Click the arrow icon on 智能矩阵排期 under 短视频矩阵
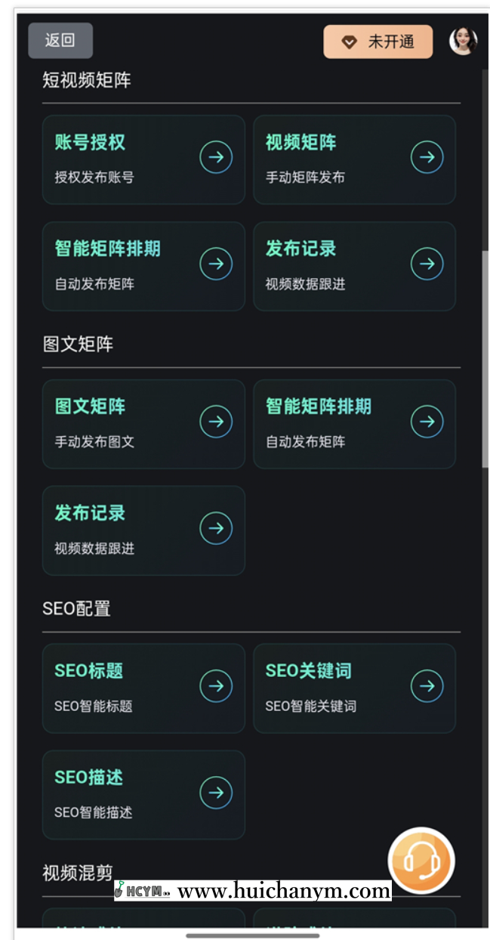 coord(217,264)
